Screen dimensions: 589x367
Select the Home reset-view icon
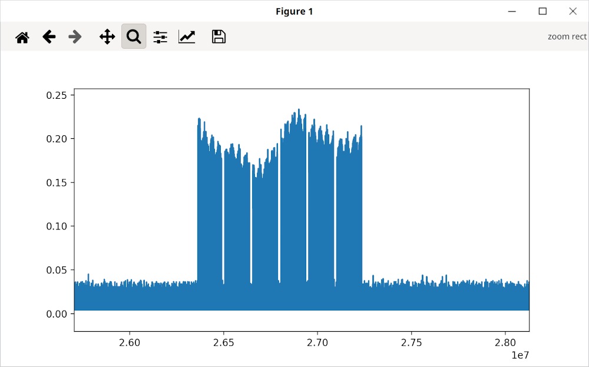(22, 36)
